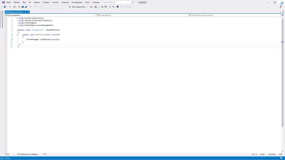Open the Справка menu
The image size is (285, 160).
[x=96, y=2]
